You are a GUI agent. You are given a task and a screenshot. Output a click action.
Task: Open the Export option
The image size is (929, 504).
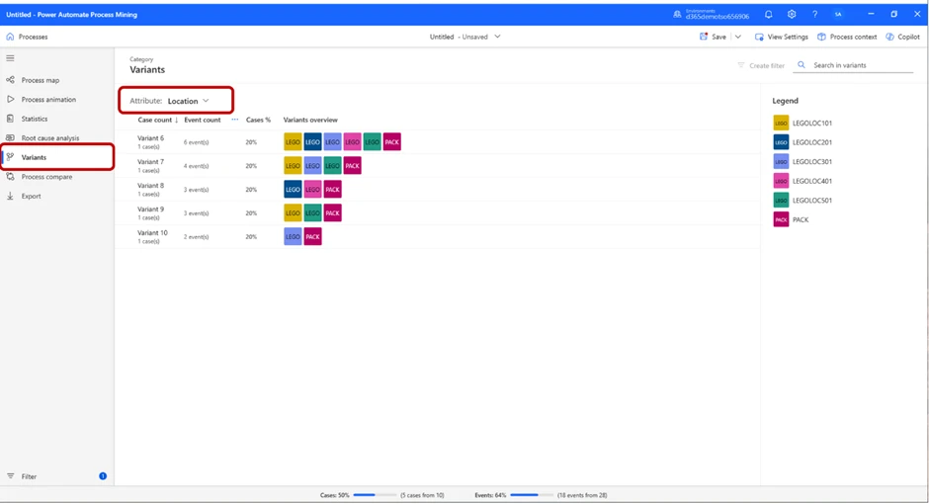31,196
